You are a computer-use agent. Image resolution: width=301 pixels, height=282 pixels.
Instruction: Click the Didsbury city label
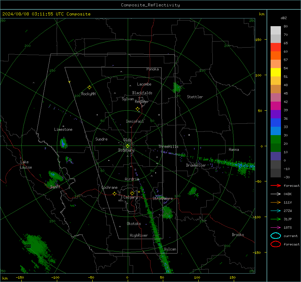[126, 150]
